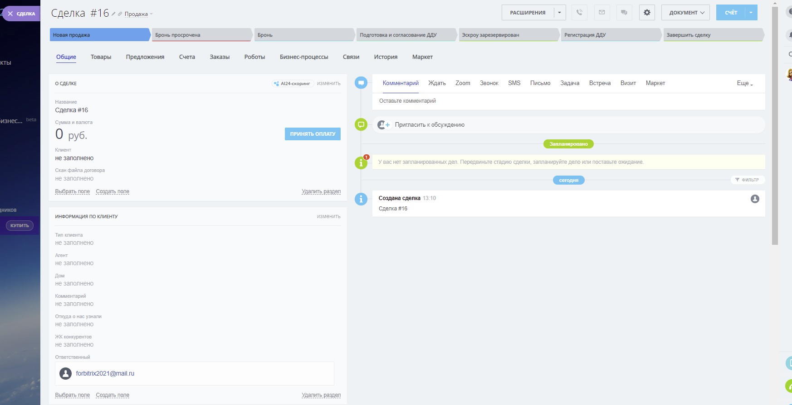Click the Купить button in the left sidebar

pos(20,225)
